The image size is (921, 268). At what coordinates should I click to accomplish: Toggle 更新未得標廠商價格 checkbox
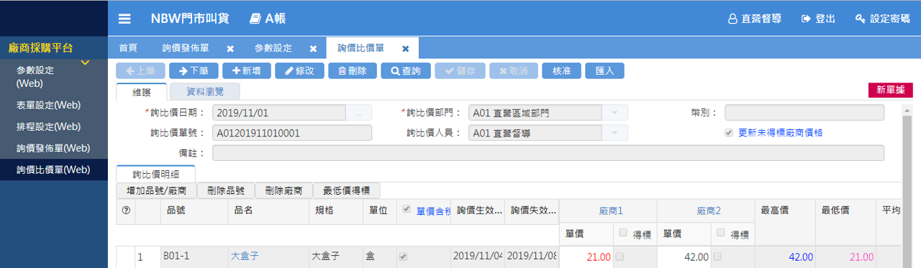pyautogui.click(x=730, y=133)
